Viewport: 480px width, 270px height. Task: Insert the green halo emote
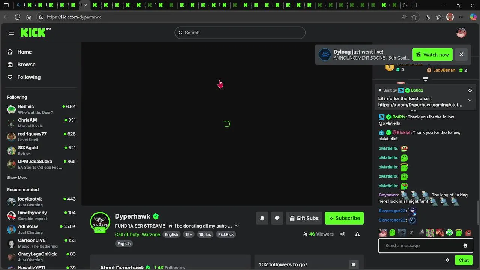pyautogui.click(x=459, y=233)
